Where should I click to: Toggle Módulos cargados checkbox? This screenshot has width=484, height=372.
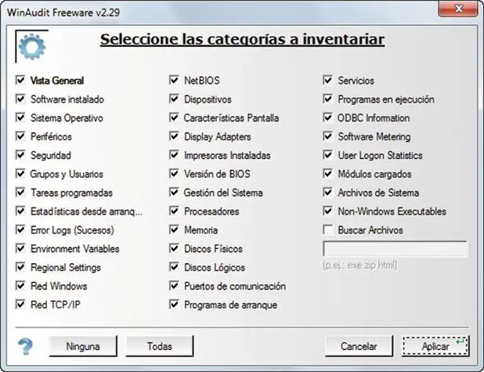(x=328, y=174)
